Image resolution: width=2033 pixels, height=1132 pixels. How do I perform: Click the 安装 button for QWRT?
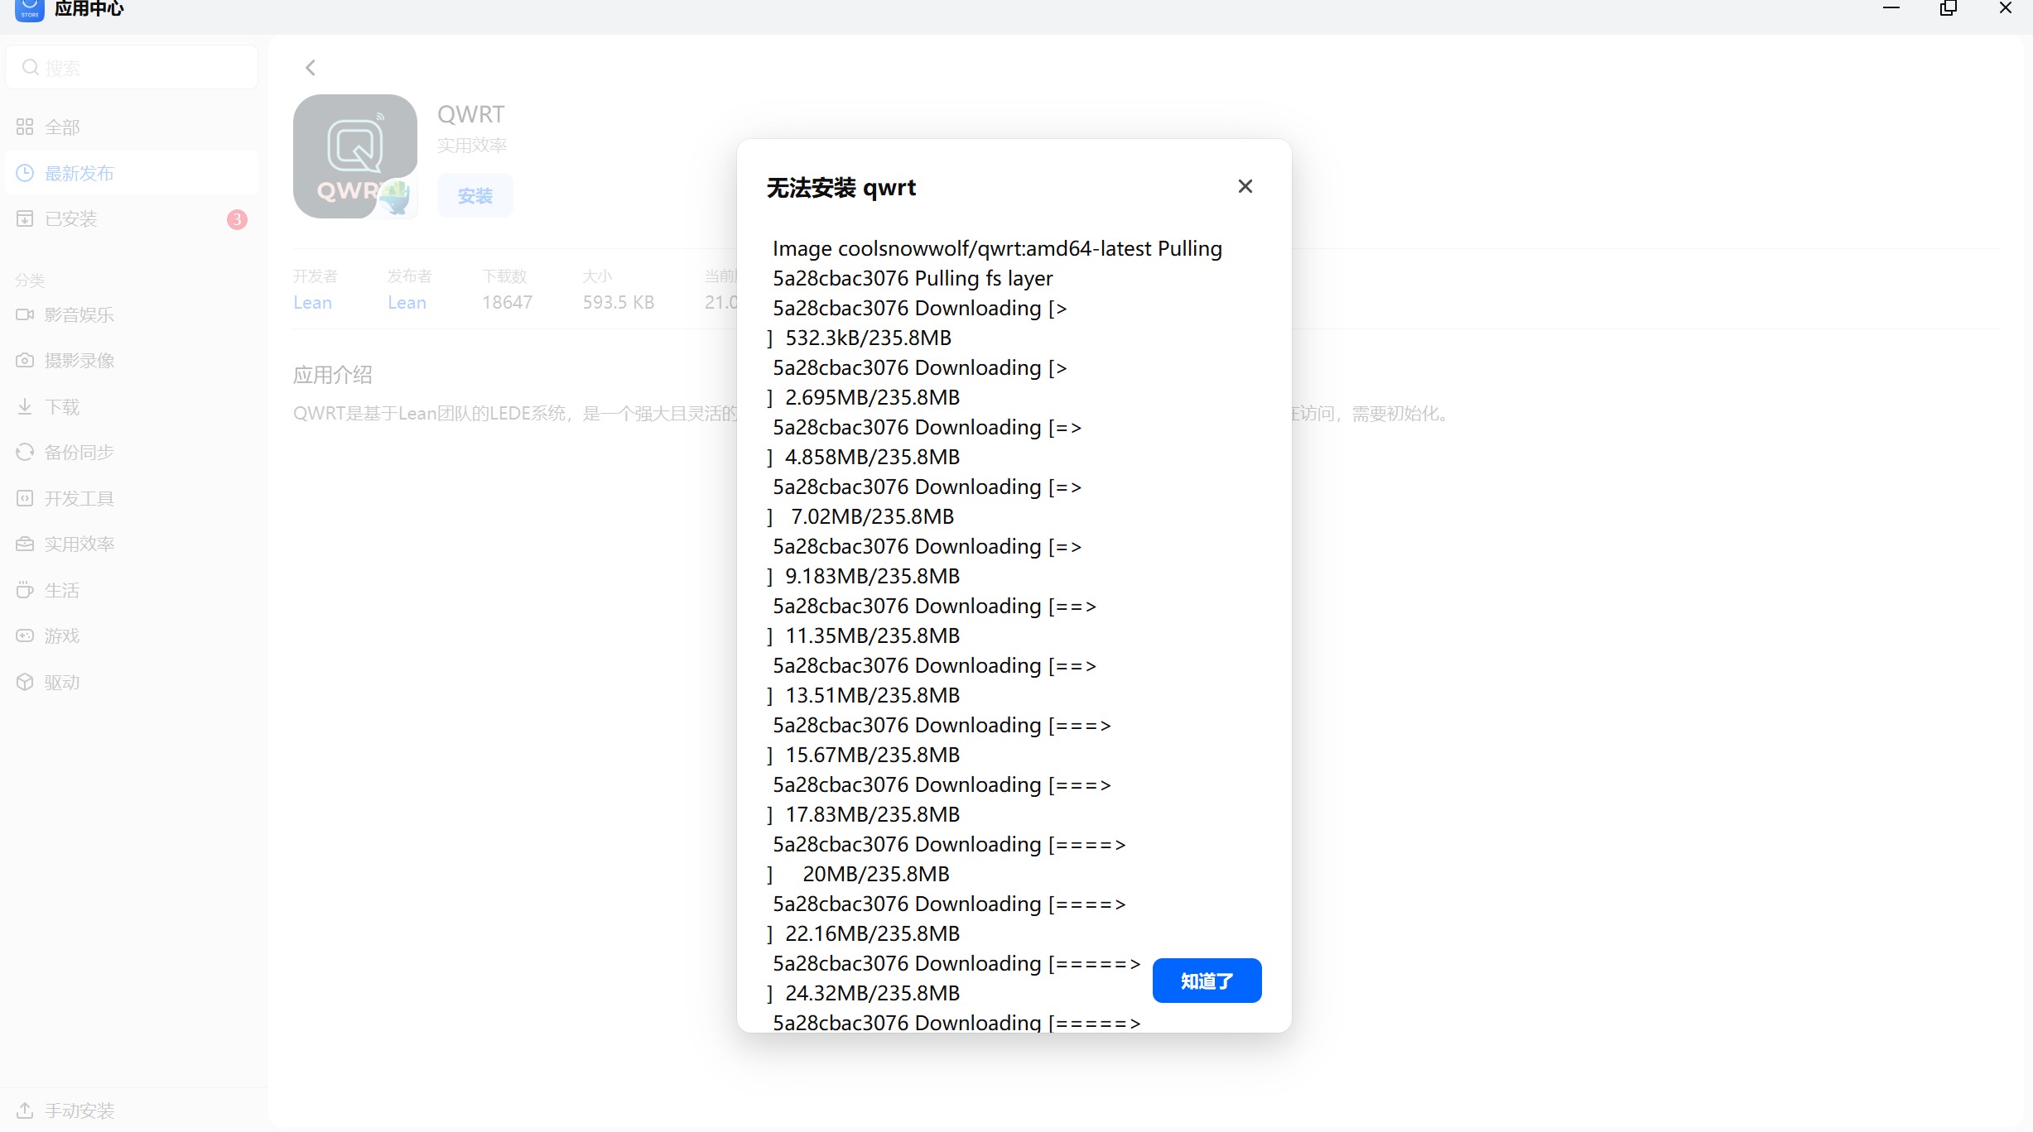(475, 195)
